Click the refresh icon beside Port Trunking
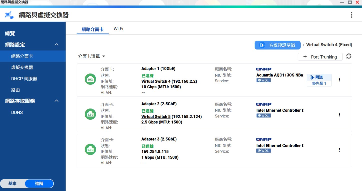The height and width of the screenshot is (191, 362). point(349,56)
